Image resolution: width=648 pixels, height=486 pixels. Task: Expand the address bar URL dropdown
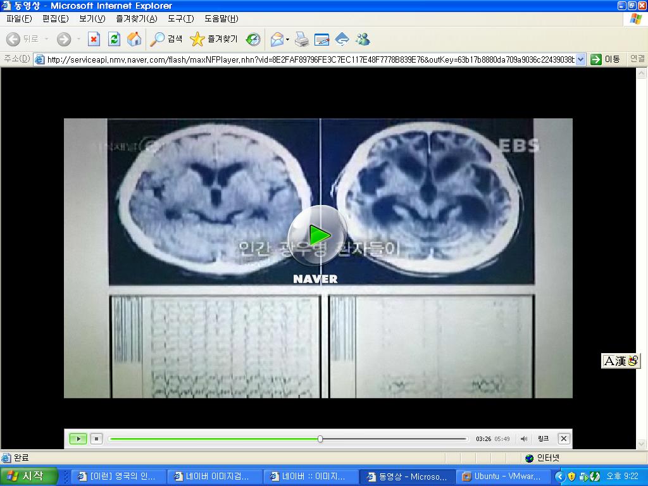[581, 59]
